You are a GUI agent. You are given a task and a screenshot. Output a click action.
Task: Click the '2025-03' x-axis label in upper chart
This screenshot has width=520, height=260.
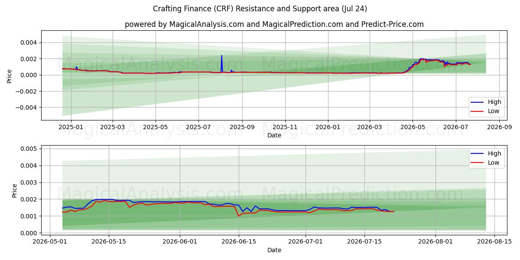113,127
